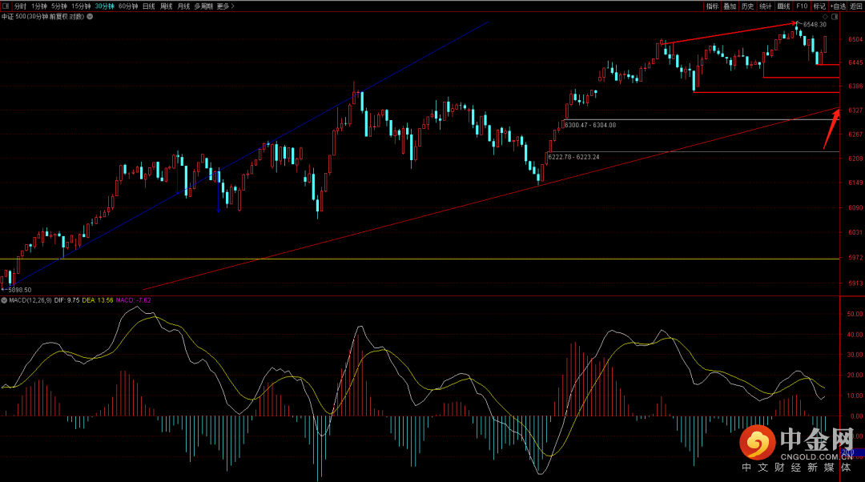Screen dimensions: 865x482
Task: Switch to 周线 weekly chart
Action: tap(166, 6)
